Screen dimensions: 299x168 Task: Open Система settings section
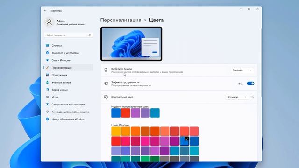coord(69,46)
